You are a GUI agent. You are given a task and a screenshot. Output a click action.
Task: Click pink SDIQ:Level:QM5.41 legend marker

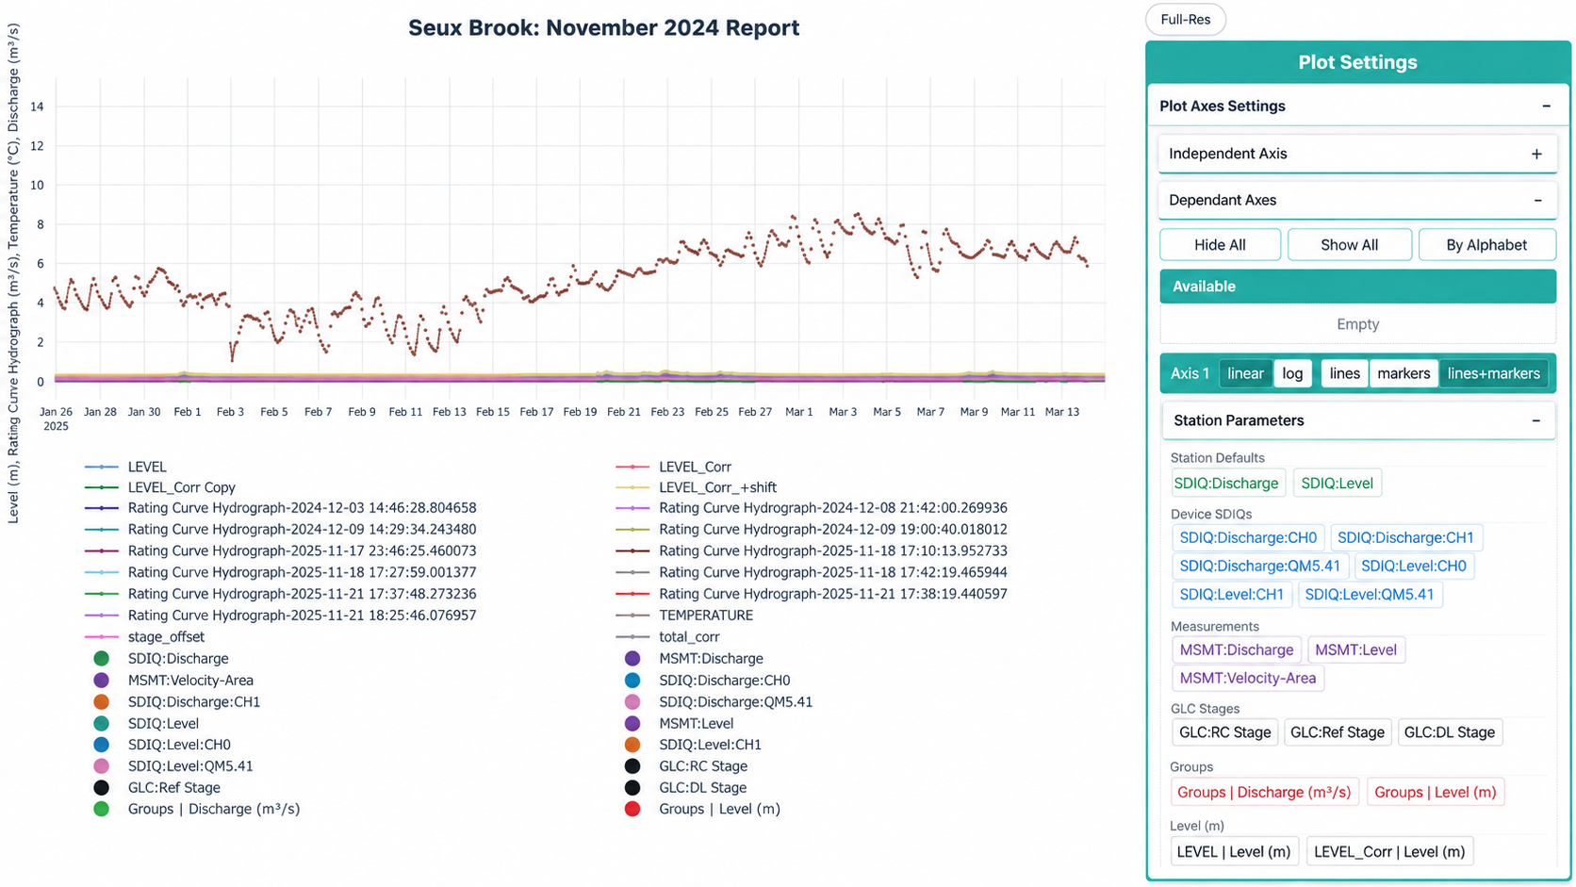(102, 766)
